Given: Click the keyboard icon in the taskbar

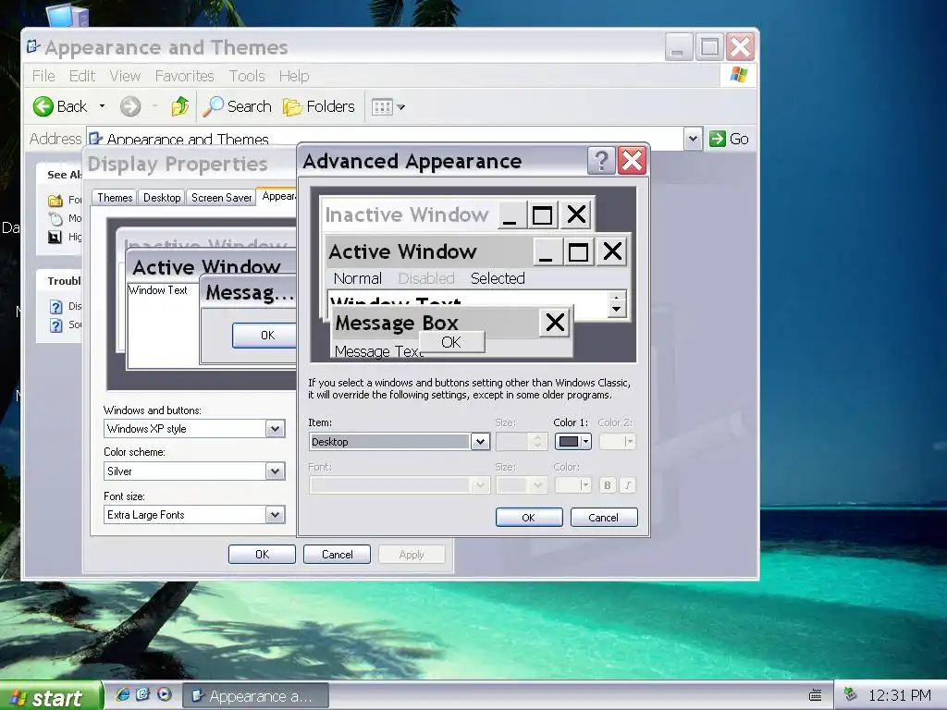Looking at the screenshot, I should pos(816,695).
